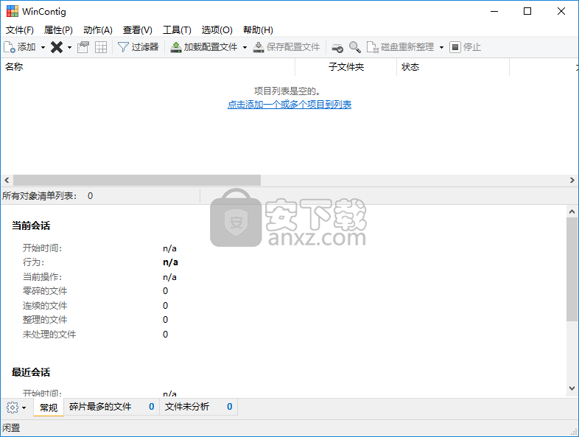Image resolution: width=579 pixels, height=437 pixels.
Task: Expand the 磁盘重新整理 dropdown arrow
Action: coord(442,47)
